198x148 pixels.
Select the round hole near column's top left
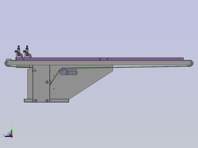[35, 71]
